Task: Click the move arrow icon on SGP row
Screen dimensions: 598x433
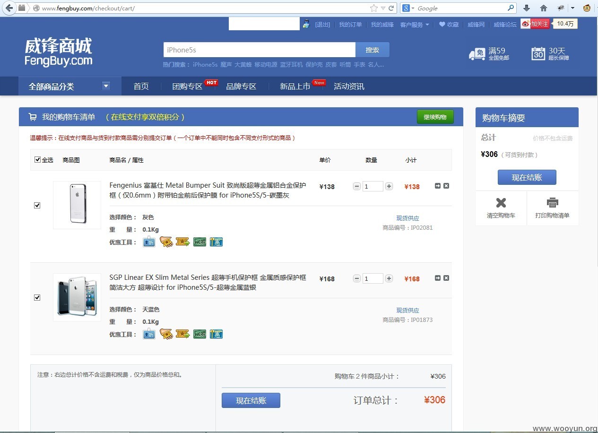Action: (x=438, y=278)
